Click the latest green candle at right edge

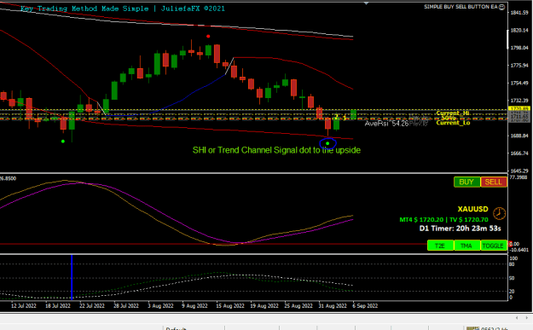(x=354, y=114)
